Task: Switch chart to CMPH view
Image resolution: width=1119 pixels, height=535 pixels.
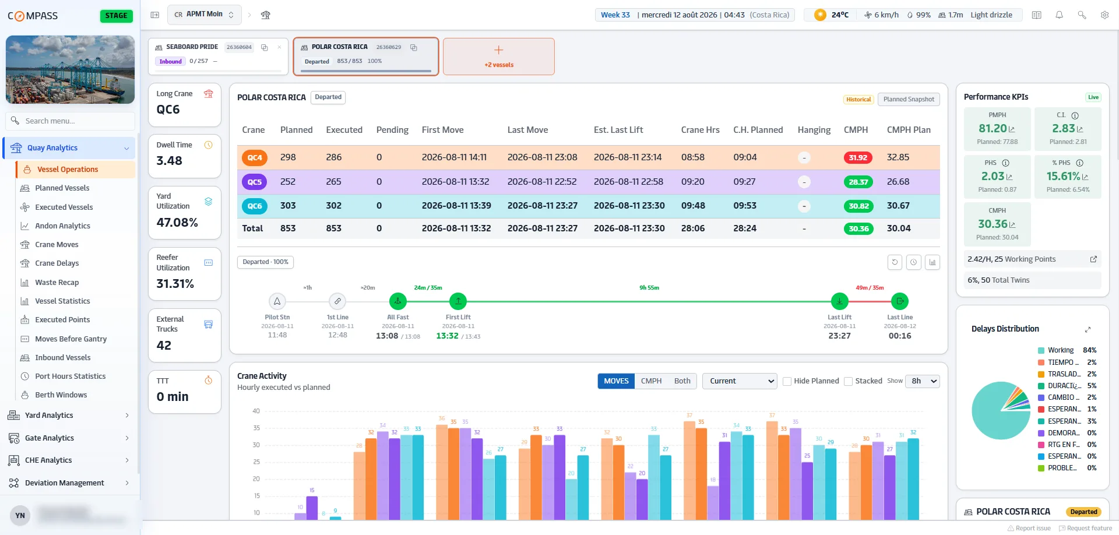Action: 651,381
